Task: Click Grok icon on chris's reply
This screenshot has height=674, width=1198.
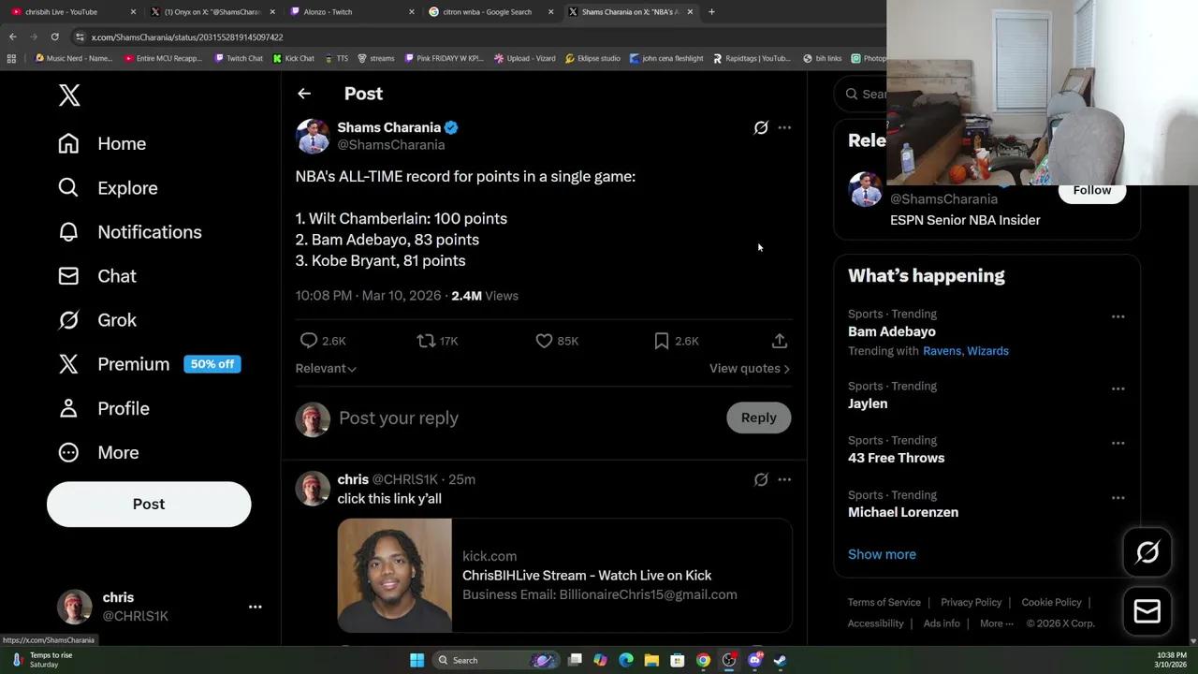Action: 761,479
